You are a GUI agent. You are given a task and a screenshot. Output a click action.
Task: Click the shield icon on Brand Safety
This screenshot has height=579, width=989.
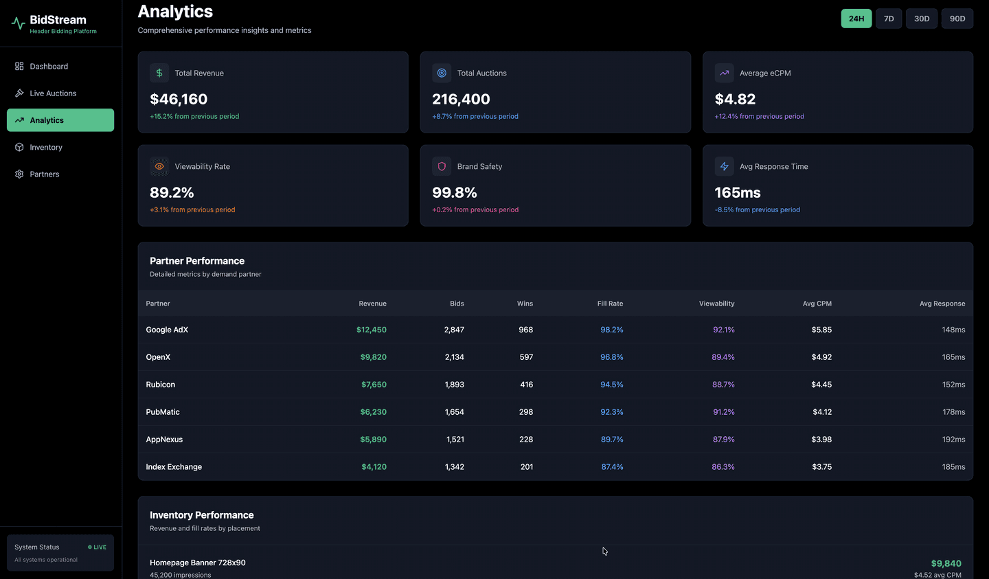click(442, 166)
